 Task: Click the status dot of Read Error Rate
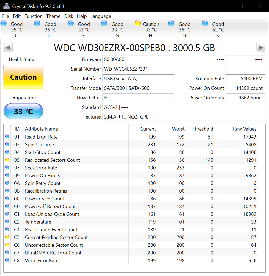(7, 136)
